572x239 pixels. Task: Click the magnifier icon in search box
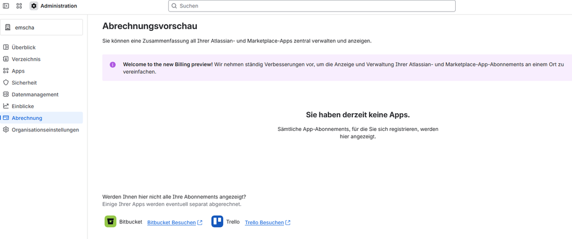175,6
